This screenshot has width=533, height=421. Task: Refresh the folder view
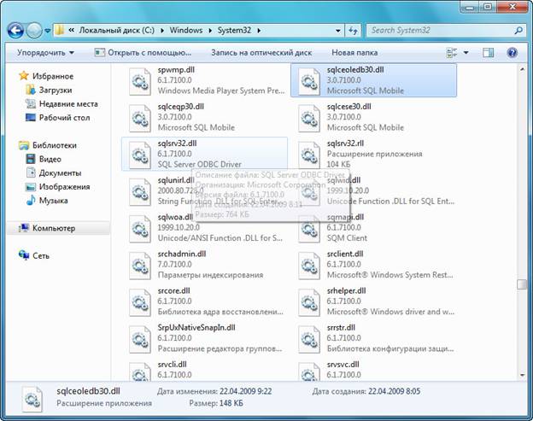pyautogui.click(x=353, y=31)
